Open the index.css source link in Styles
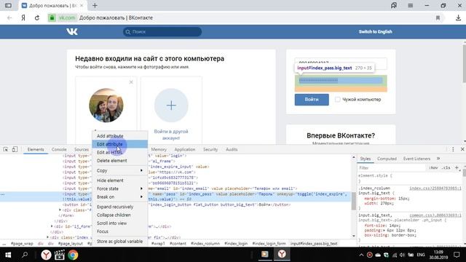This screenshot has height=262, width=466. (x=435, y=188)
